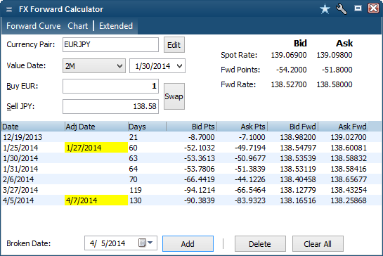Select the 3/27/2014 row
Viewport: 383px width, 256px height.
click(191, 190)
